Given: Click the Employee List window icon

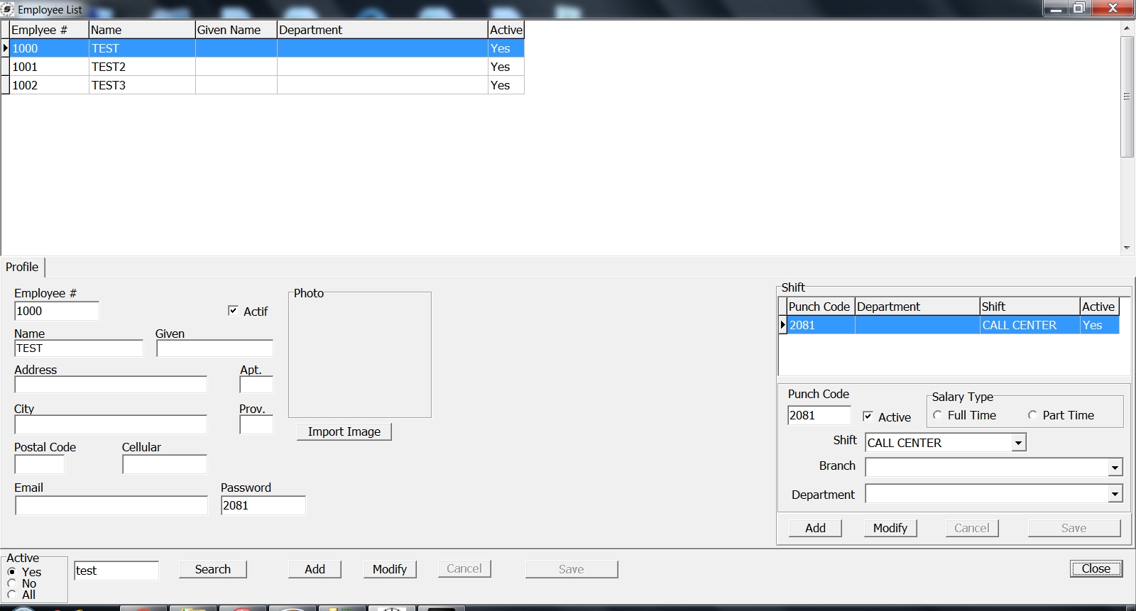Looking at the screenshot, I should tap(7, 9).
